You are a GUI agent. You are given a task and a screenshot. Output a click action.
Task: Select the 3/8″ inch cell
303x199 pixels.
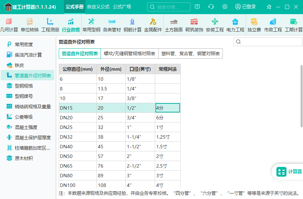[140, 98]
